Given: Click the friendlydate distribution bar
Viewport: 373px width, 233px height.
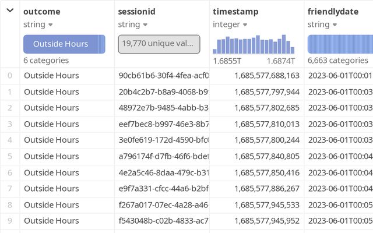Looking at the screenshot, I should pos(340,44).
